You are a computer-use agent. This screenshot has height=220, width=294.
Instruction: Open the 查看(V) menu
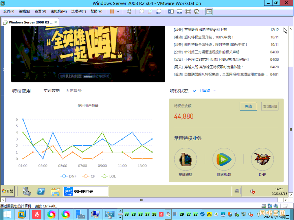tap(40, 12)
